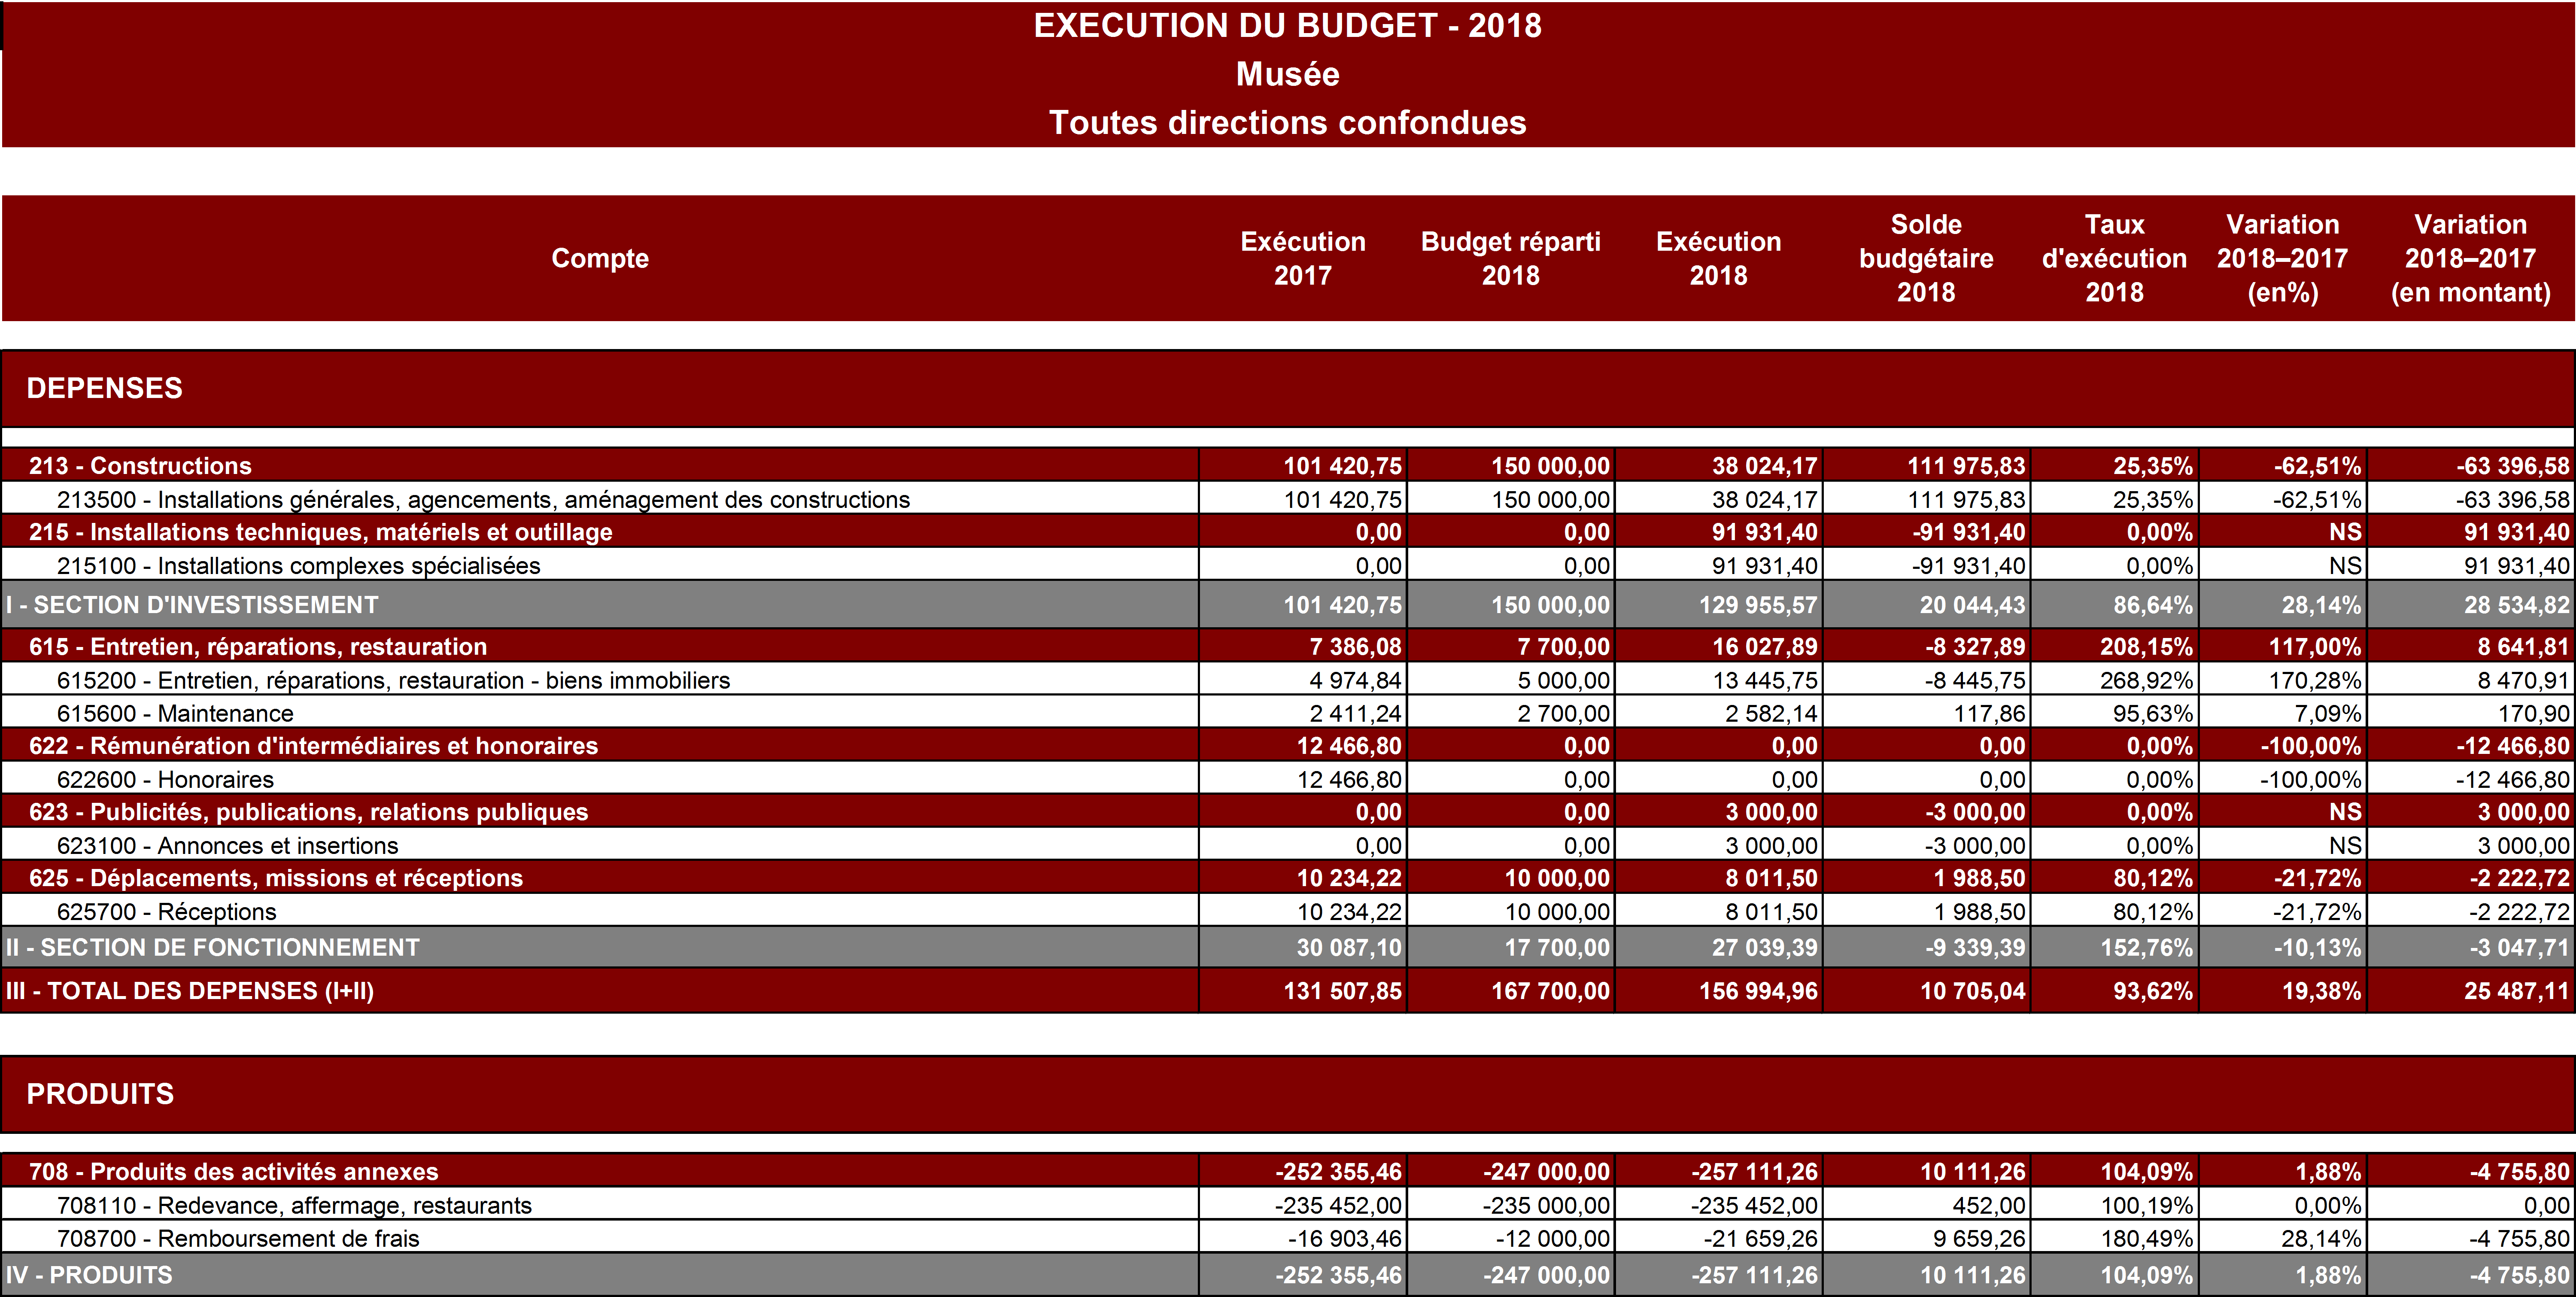Select the 213 - Constructions row label
Image resolution: width=2576 pixels, height=1297 pixels.
(x=140, y=466)
